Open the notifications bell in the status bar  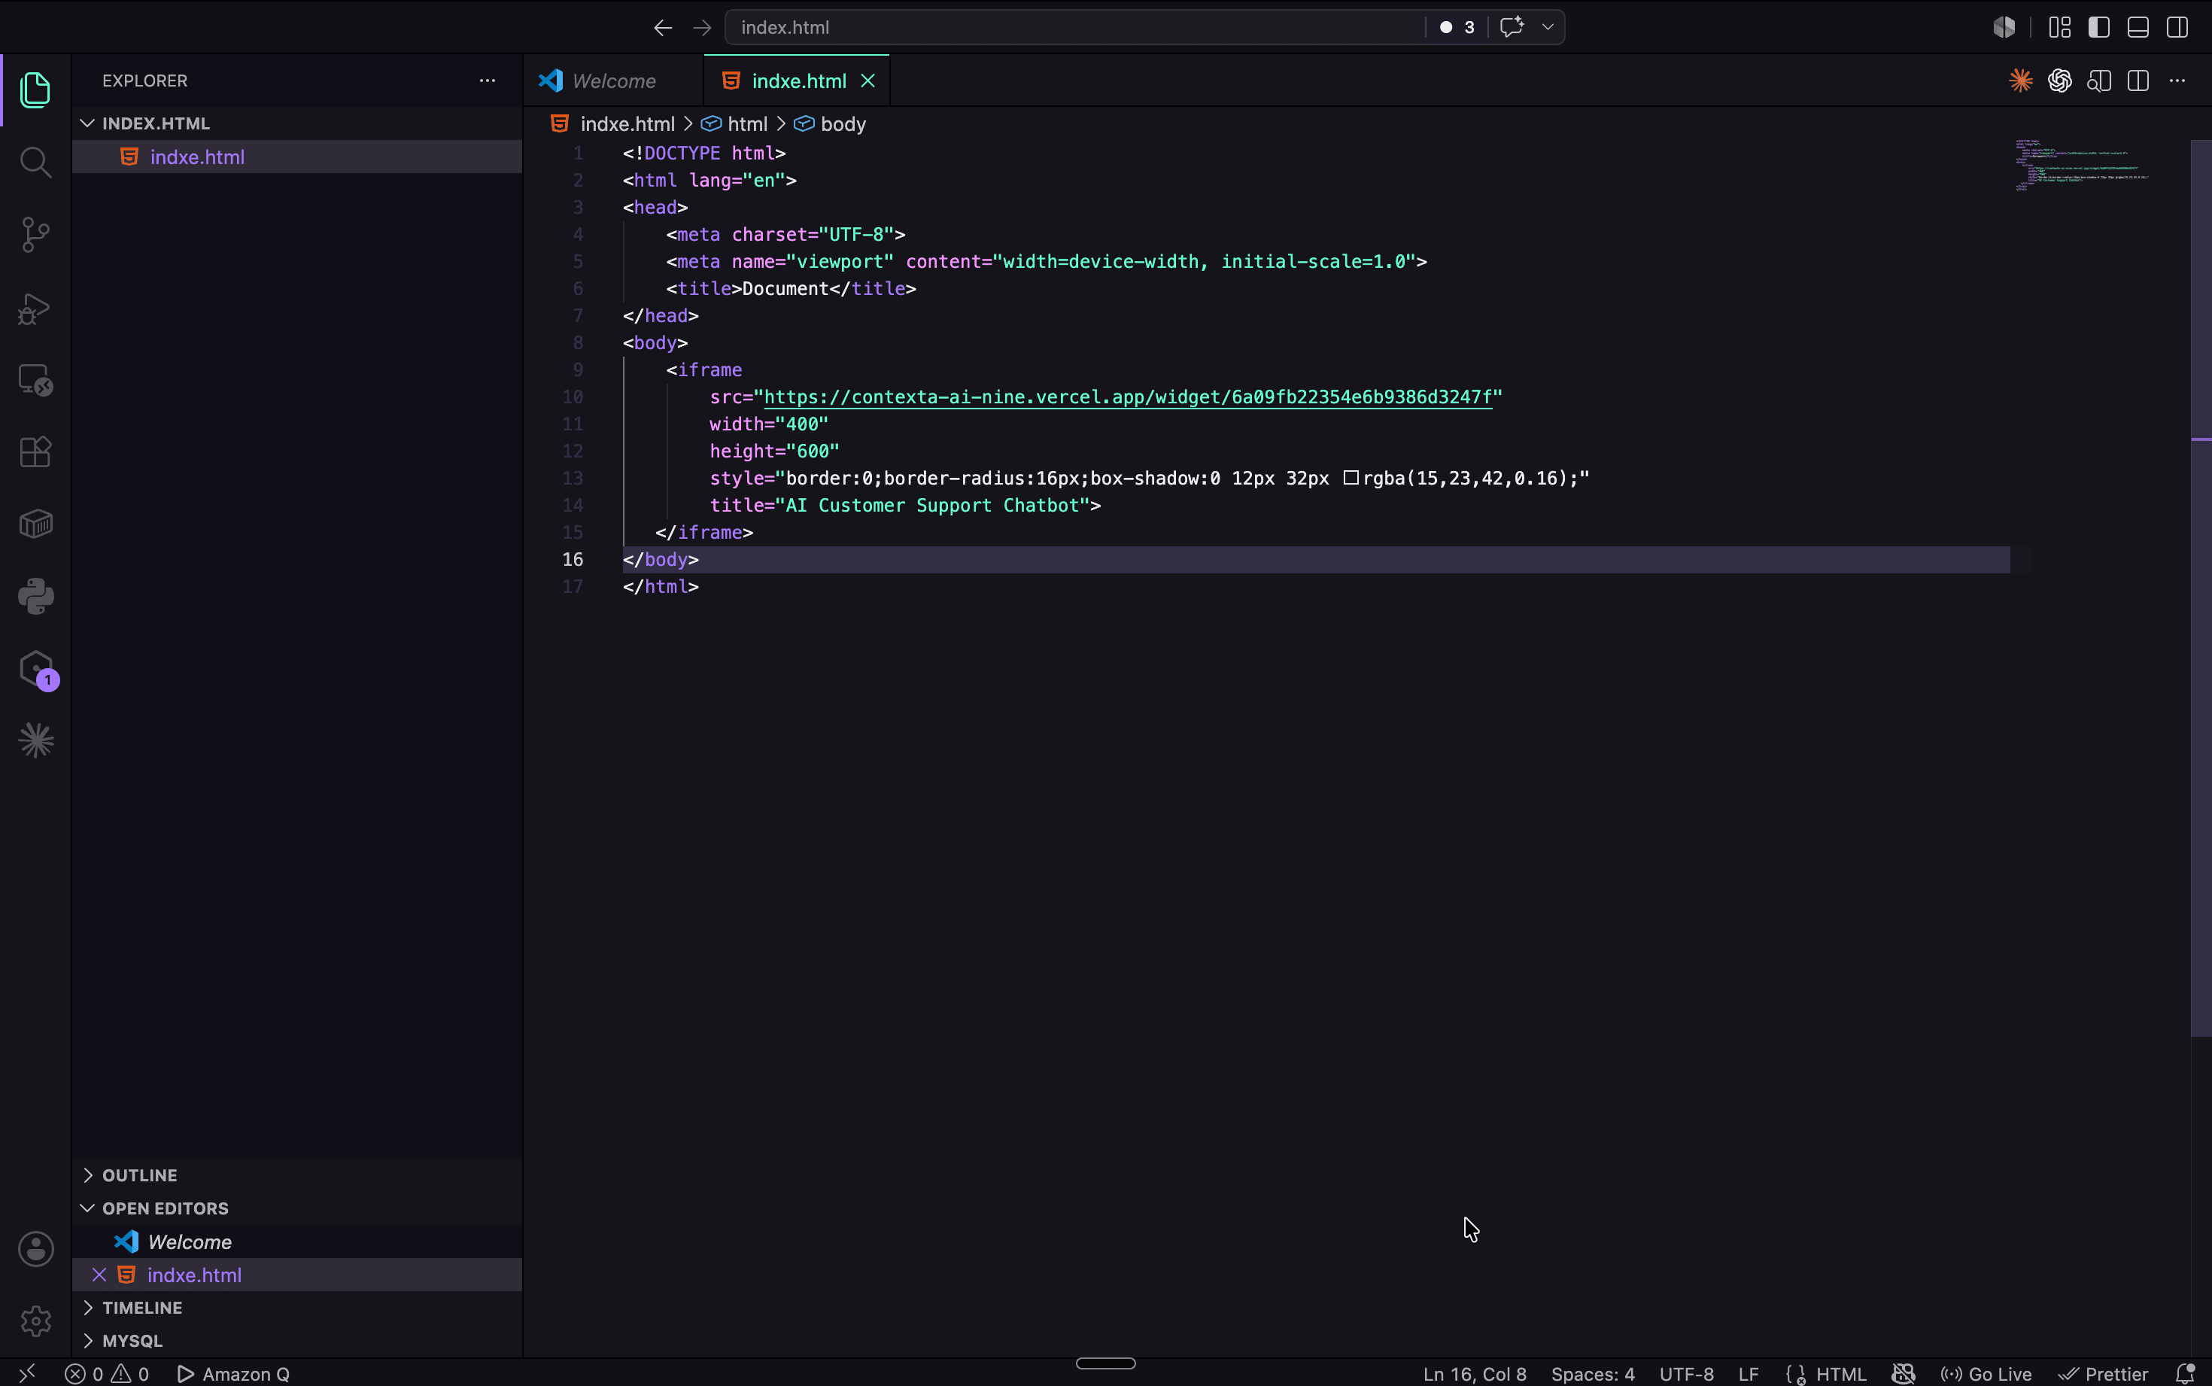2186,1373
